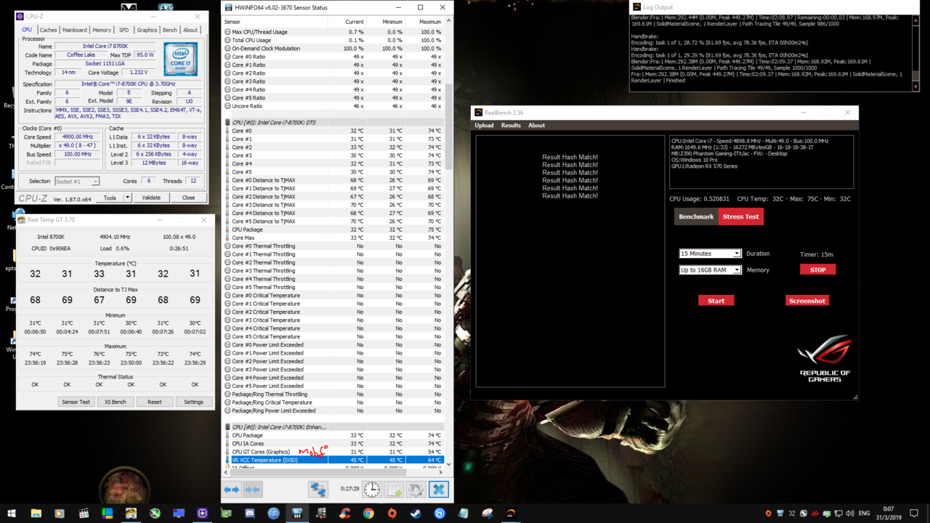Screen dimensions: 930x523
Task: Click Real Temp Reset button
Action: click(x=155, y=402)
